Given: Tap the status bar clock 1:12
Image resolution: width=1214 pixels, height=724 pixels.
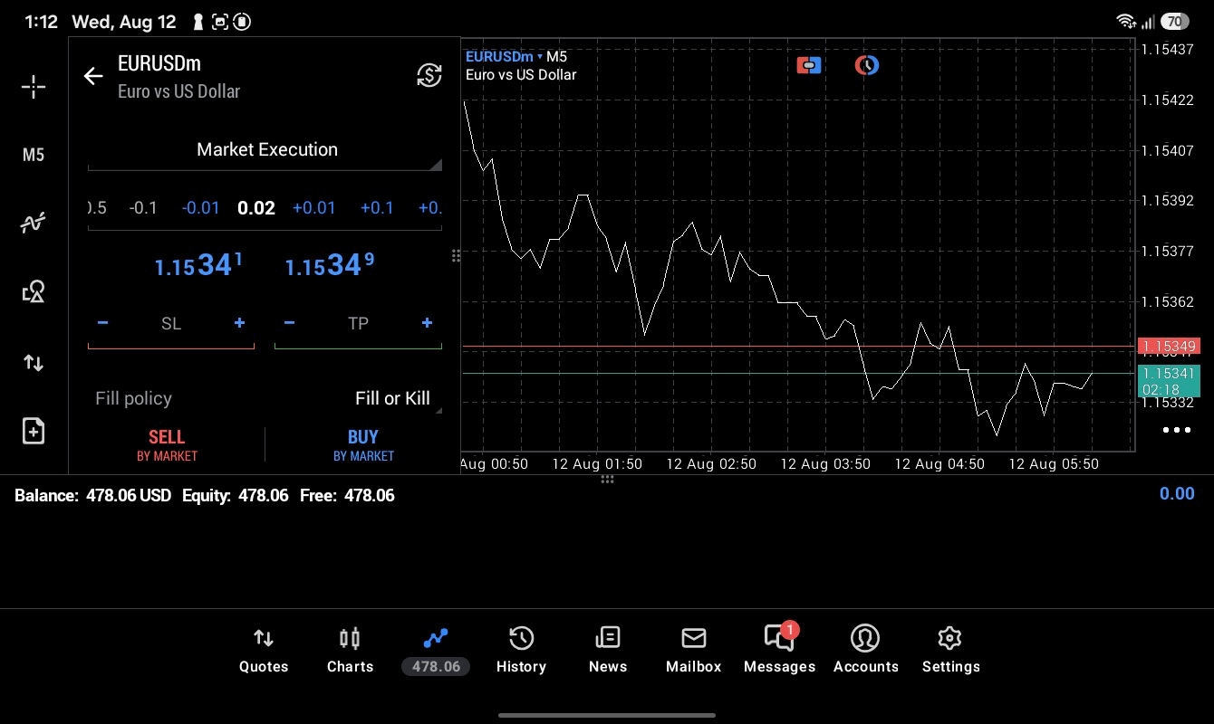Looking at the screenshot, I should [x=41, y=22].
